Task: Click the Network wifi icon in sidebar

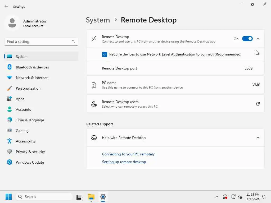Action: (10, 77)
